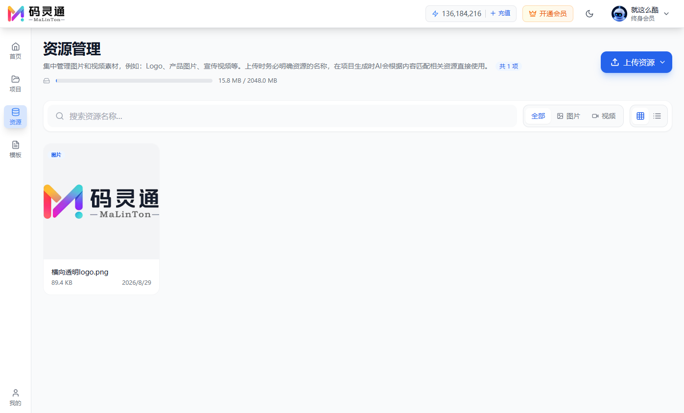Image resolution: width=684 pixels, height=413 pixels.
Task: Expand the 就这么酷 account dropdown chevron
Action: pos(666,14)
